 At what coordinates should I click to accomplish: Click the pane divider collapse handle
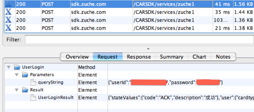(148, 49)
